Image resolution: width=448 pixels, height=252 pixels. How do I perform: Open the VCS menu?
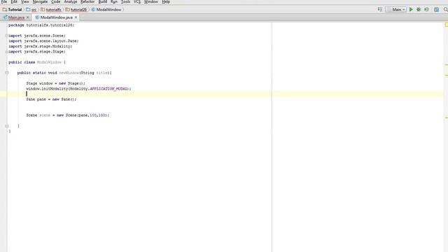137,1
